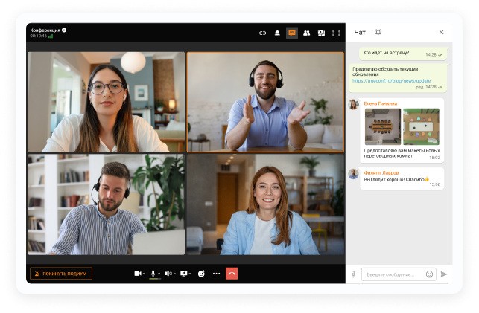Expand camera options dropdown arrow
Image resolution: width=479 pixels, height=313 pixels.
click(x=144, y=274)
